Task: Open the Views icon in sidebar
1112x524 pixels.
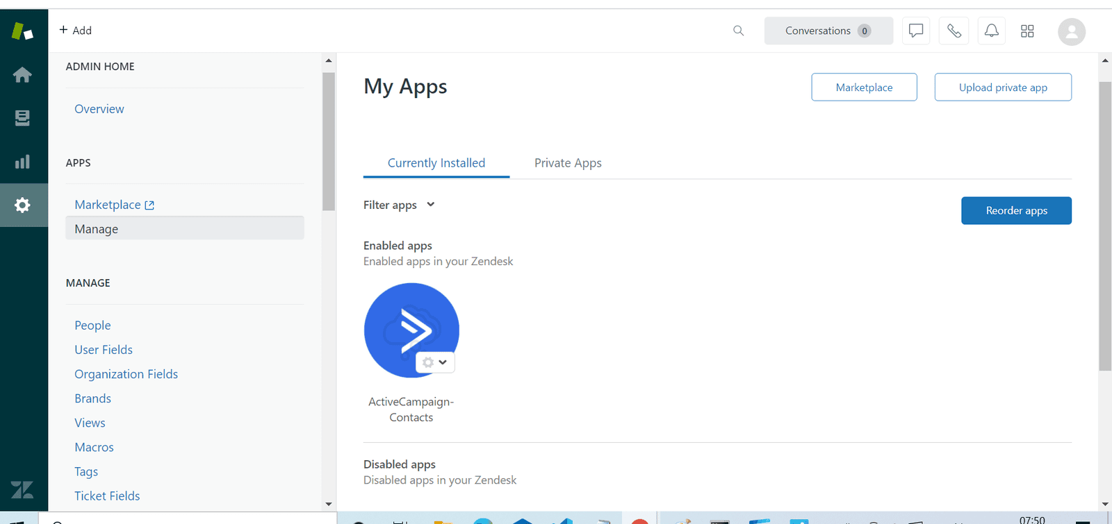Action: click(x=22, y=118)
